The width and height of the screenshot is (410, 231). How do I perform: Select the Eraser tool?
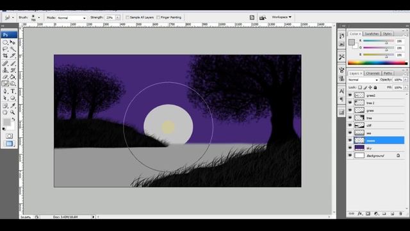coord(5,77)
